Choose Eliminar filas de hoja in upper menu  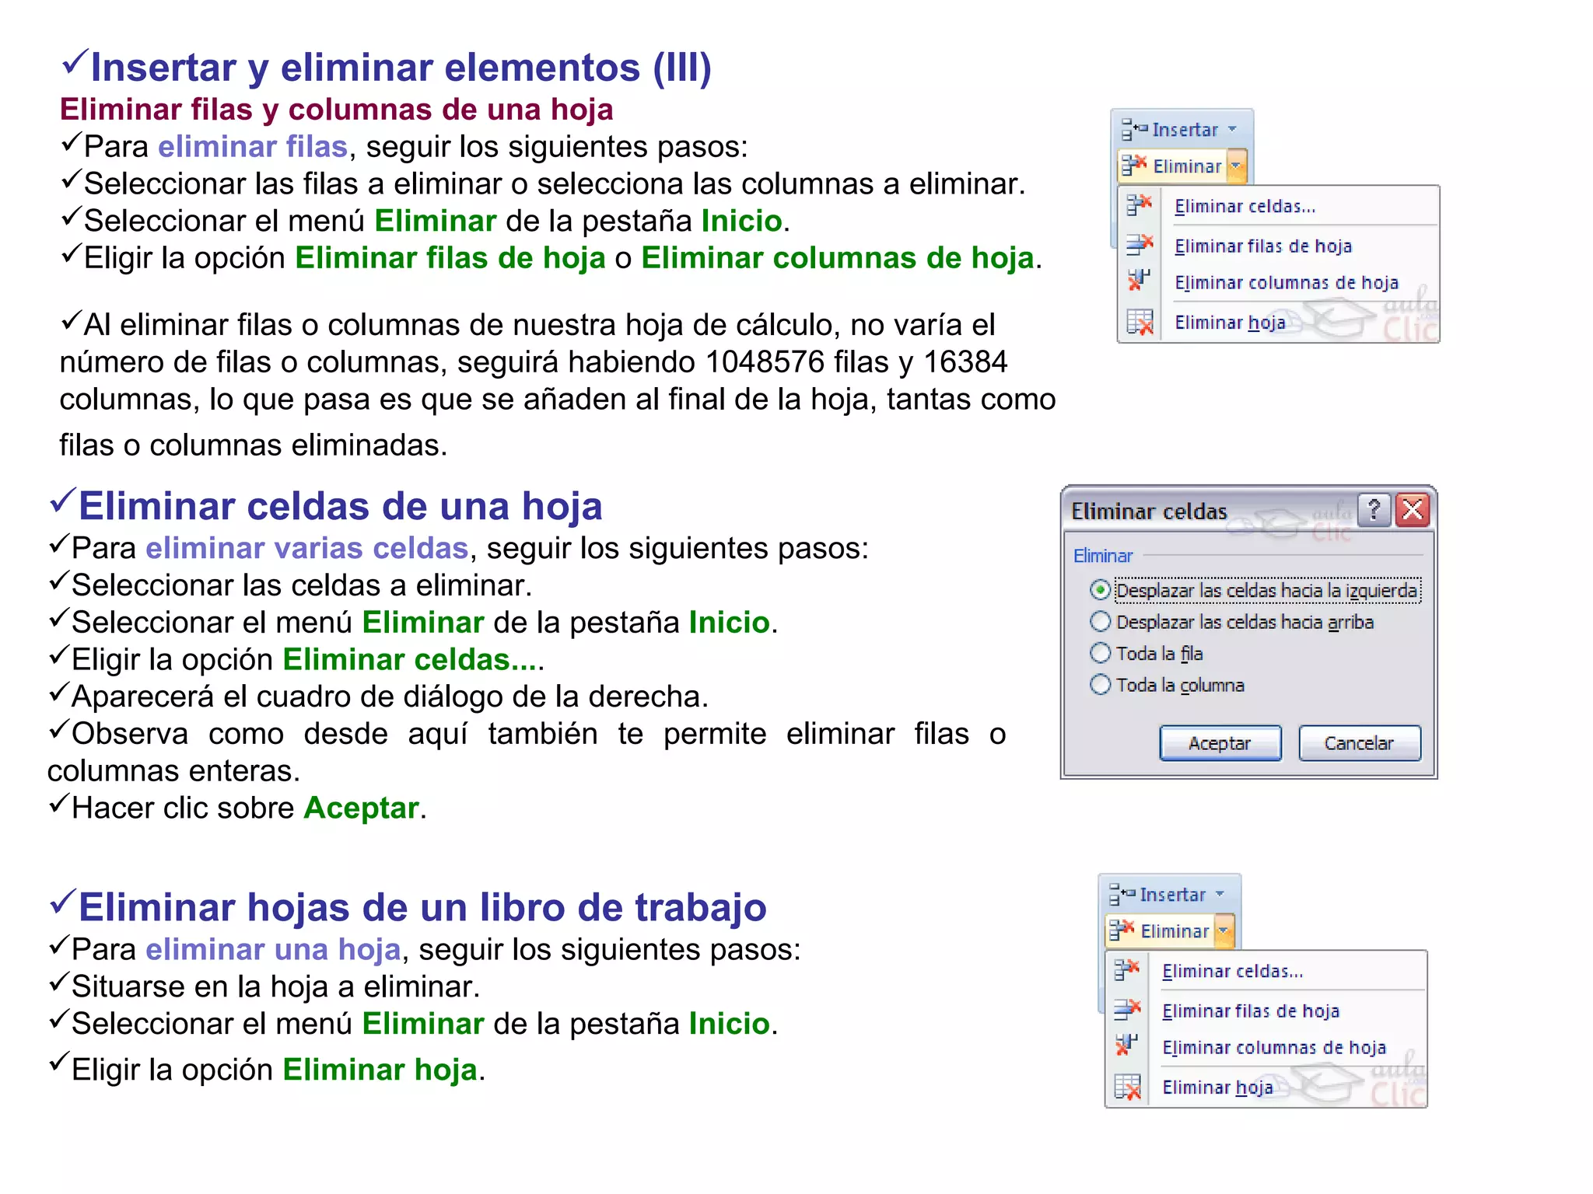click(x=1262, y=246)
